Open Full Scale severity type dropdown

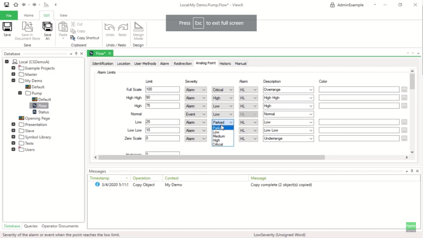(196, 89)
